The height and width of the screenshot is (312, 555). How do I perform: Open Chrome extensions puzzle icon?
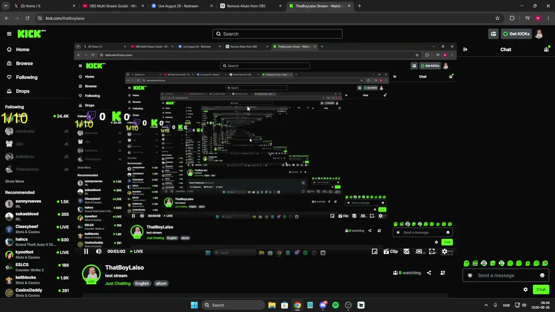pyautogui.click(x=512, y=18)
